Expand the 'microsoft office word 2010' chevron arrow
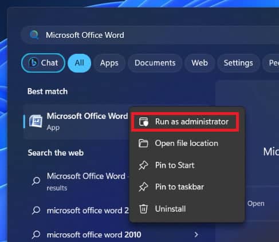Viewport: 279px width, 242px height. point(196,235)
